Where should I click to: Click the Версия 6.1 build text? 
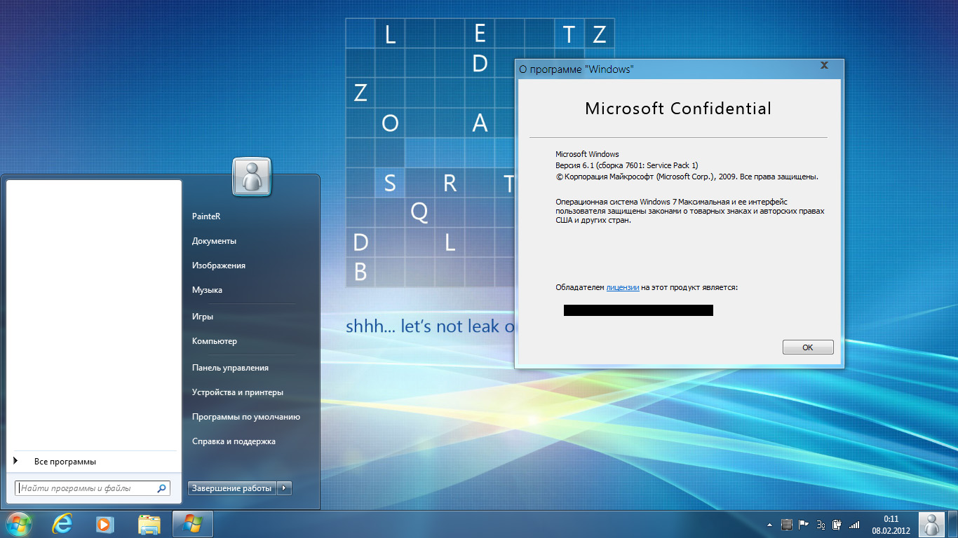(627, 165)
